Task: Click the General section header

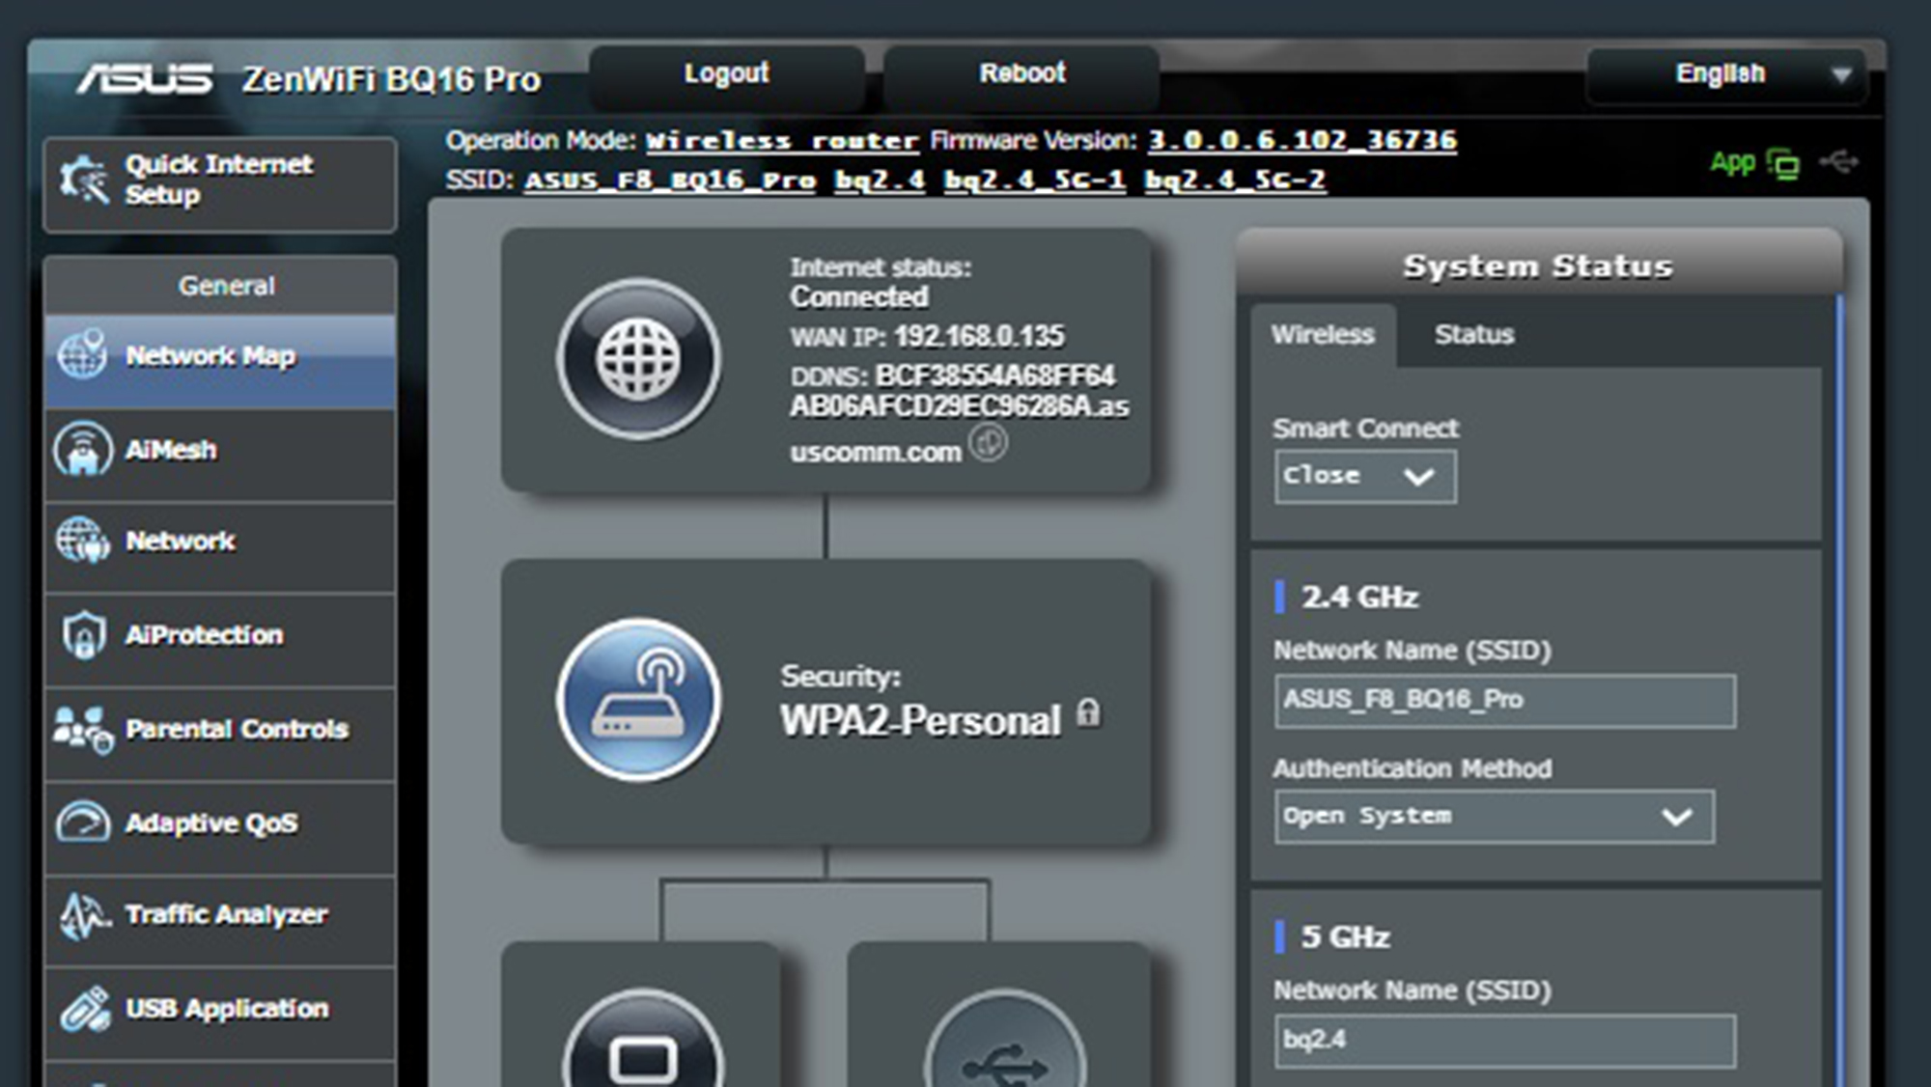Action: point(220,286)
